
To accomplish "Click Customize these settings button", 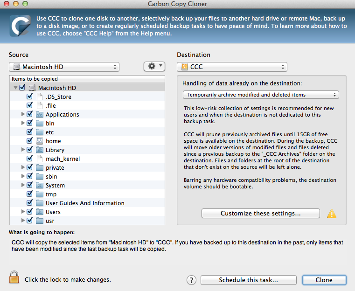I will pos(261,214).
